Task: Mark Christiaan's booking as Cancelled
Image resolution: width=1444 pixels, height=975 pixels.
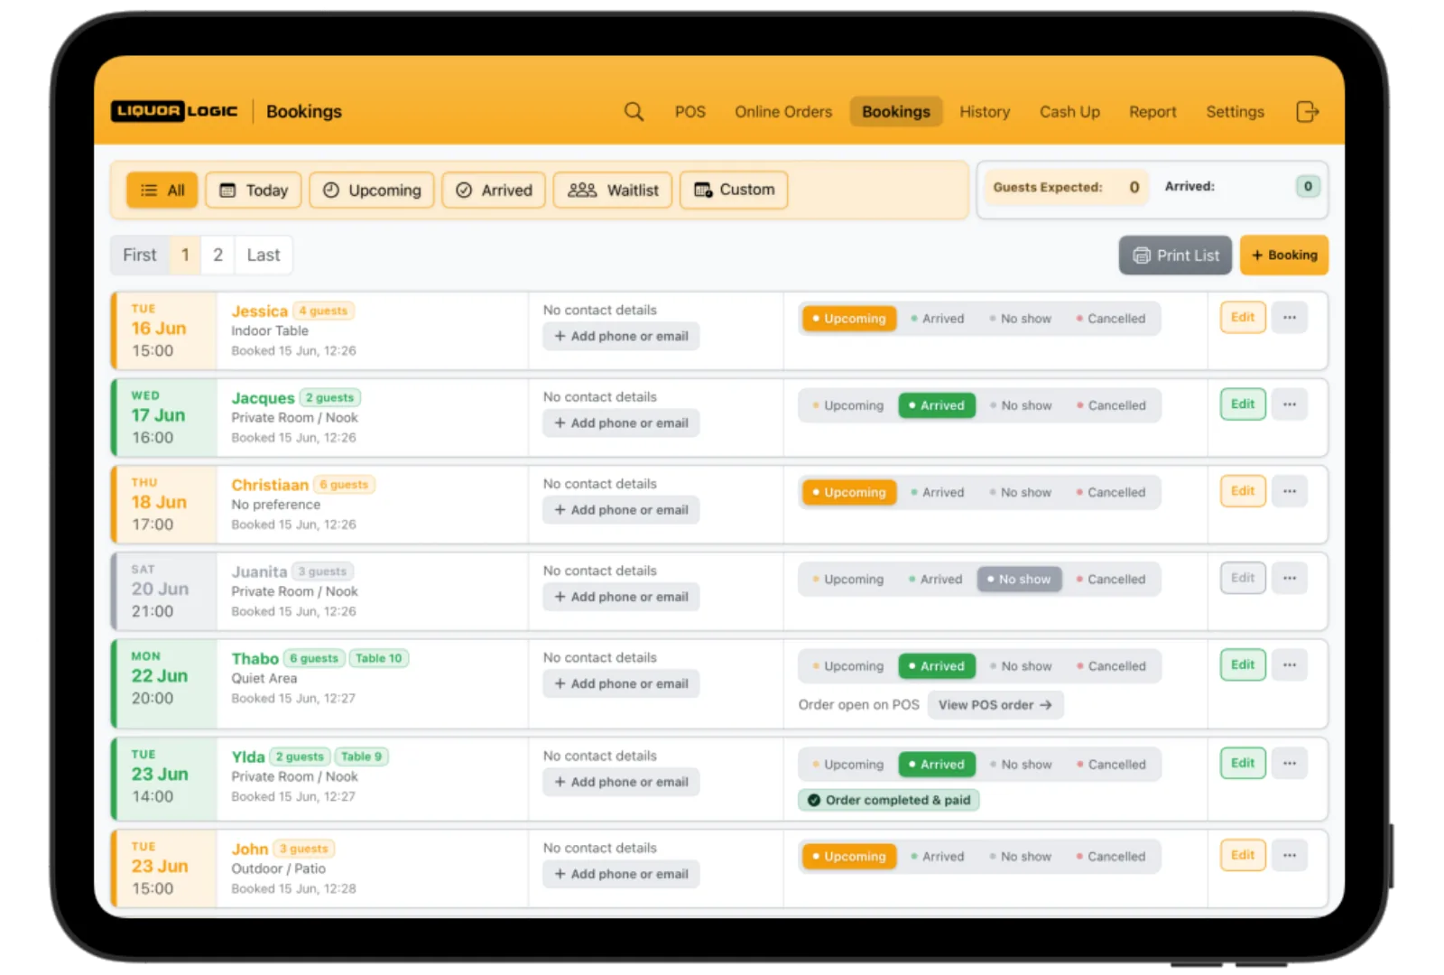Action: [x=1110, y=492]
